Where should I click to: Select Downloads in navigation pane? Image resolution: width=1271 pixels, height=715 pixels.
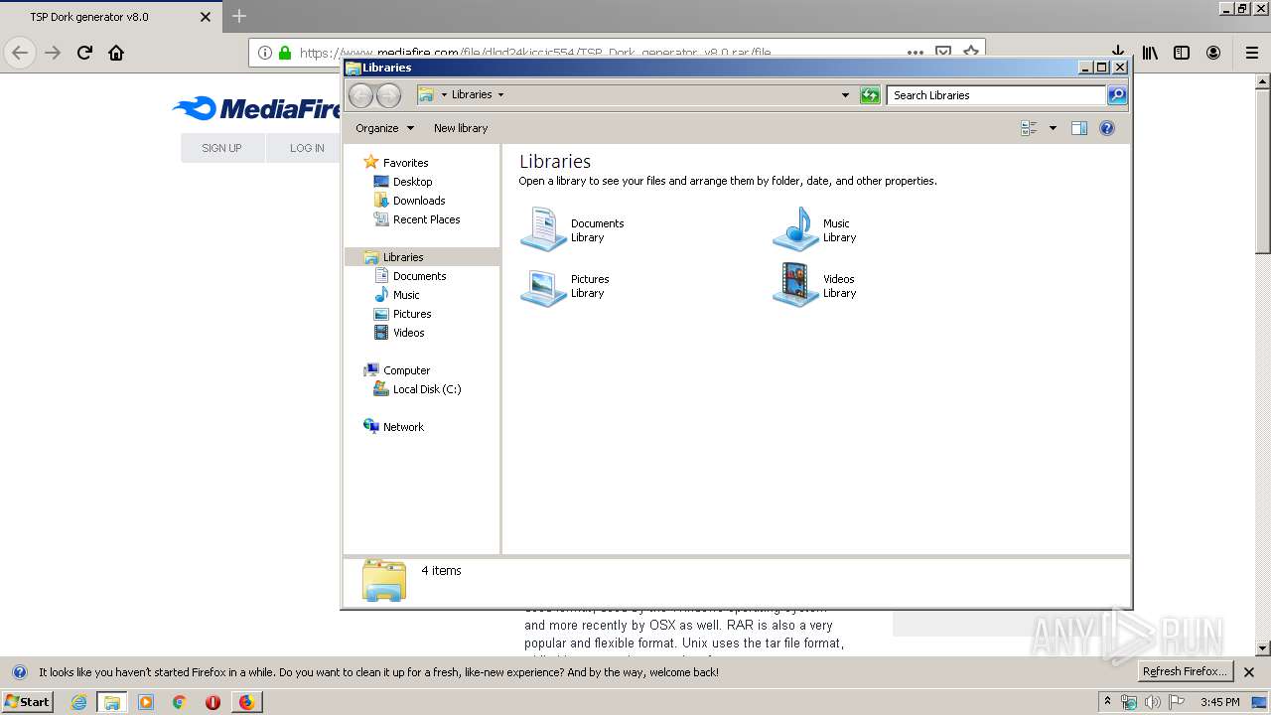pos(419,201)
